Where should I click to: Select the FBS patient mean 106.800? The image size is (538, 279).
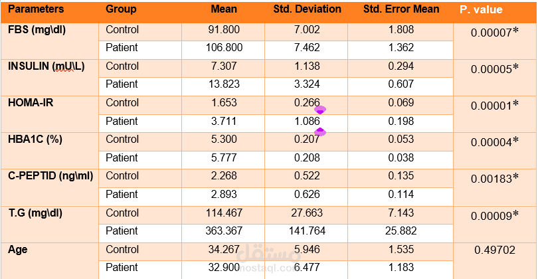click(x=224, y=47)
